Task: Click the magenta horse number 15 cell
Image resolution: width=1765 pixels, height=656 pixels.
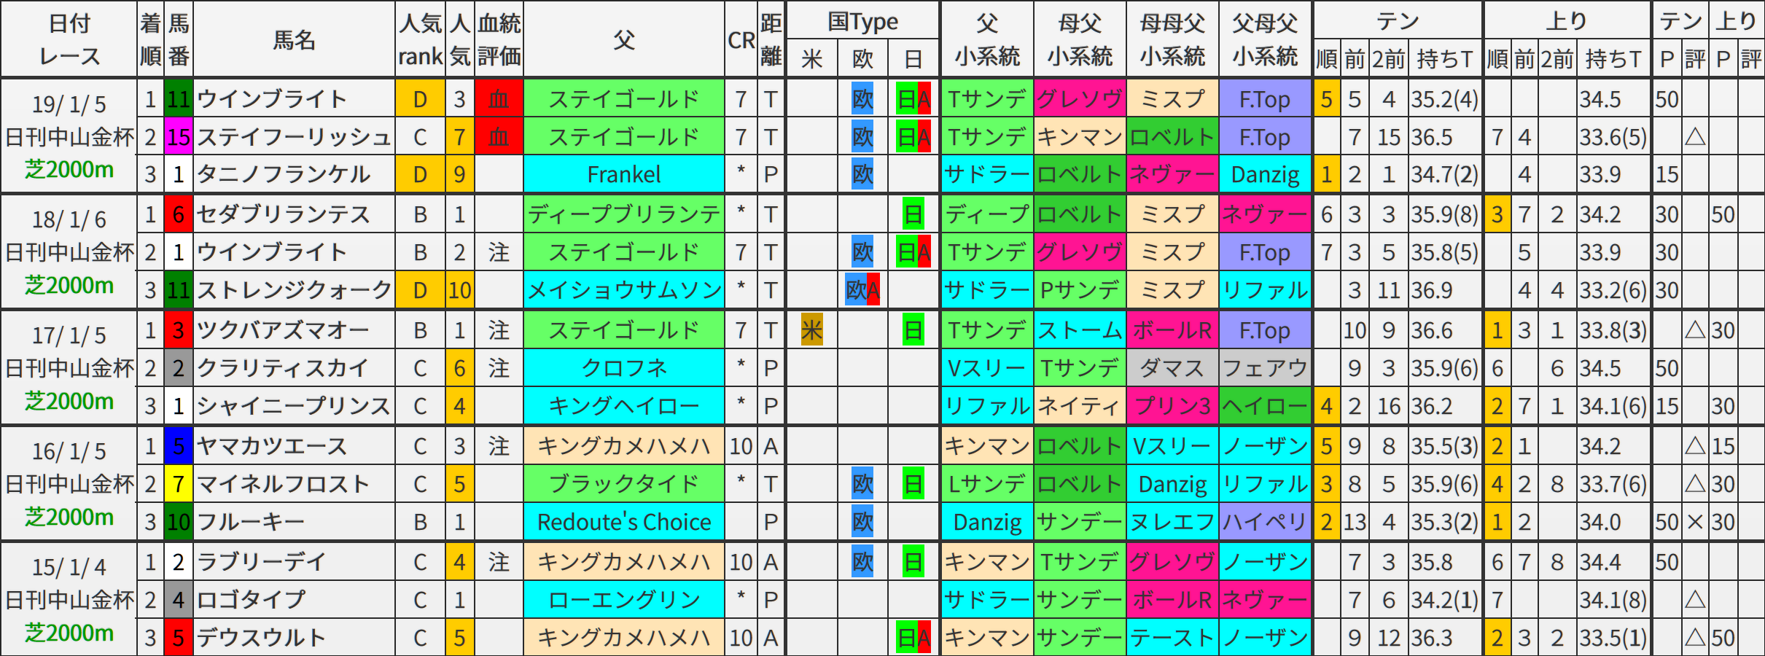Action: point(179,137)
